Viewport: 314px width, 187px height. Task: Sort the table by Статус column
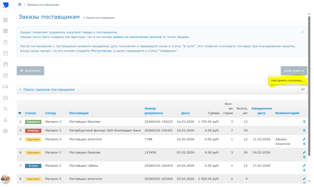coord(31,113)
